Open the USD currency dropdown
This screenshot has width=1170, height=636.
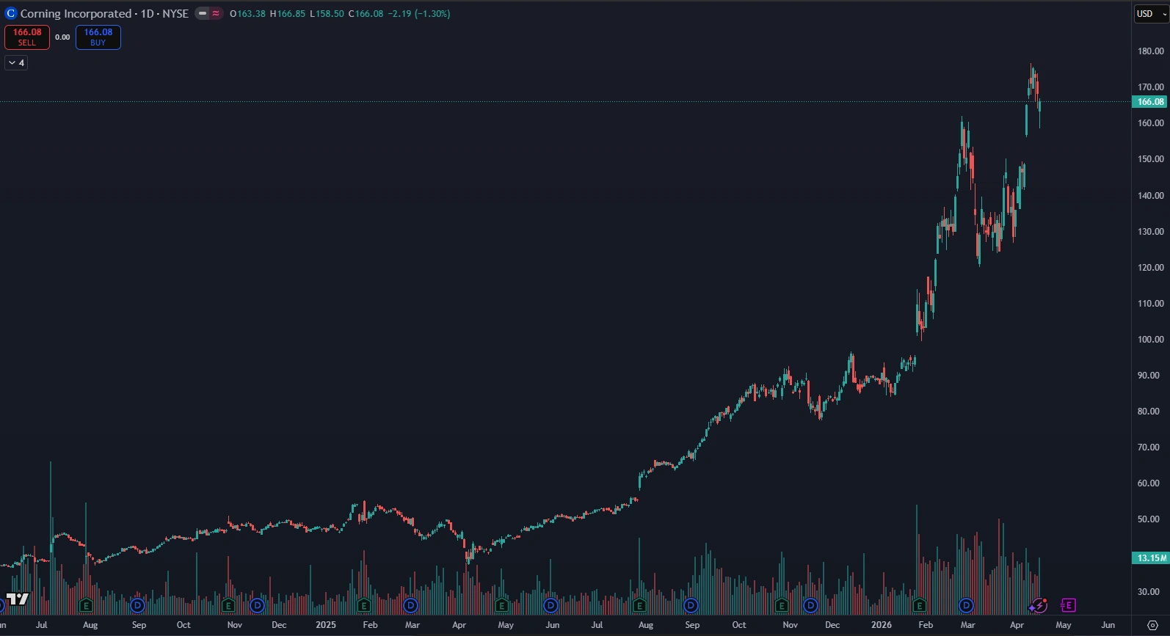pos(1150,13)
